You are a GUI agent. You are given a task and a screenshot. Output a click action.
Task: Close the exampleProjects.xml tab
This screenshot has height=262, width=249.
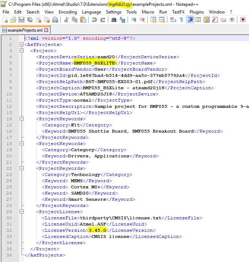coord(46,30)
